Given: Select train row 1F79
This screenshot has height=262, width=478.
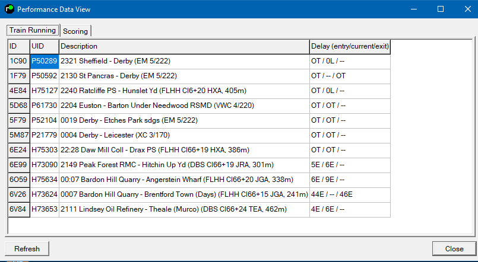Looking at the screenshot, I should (x=18, y=76).
